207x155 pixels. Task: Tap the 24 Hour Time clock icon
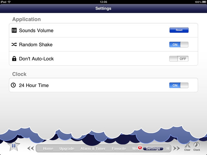tap(13, 85)
